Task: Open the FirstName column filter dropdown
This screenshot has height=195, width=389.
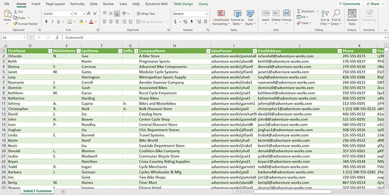Action: (x=50, y=51)
